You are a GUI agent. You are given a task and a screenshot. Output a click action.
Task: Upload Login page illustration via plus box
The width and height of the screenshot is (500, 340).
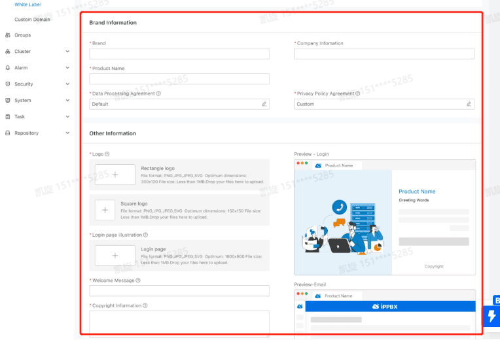tap(115, 256)
